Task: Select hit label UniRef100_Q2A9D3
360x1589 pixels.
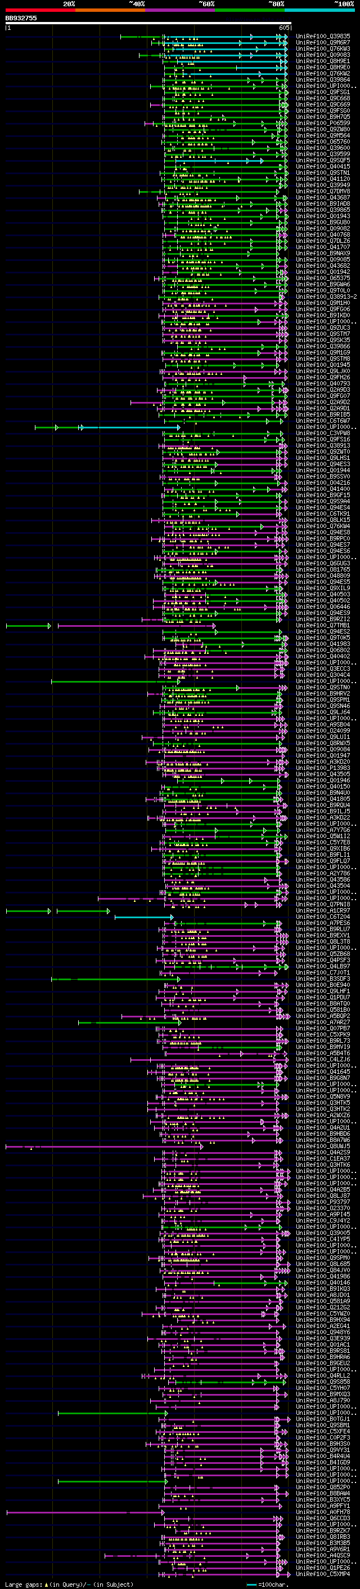Action: coord(323,390)
